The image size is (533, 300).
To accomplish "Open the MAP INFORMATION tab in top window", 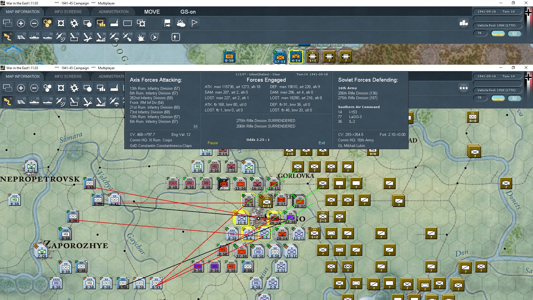I will point(22,12).
